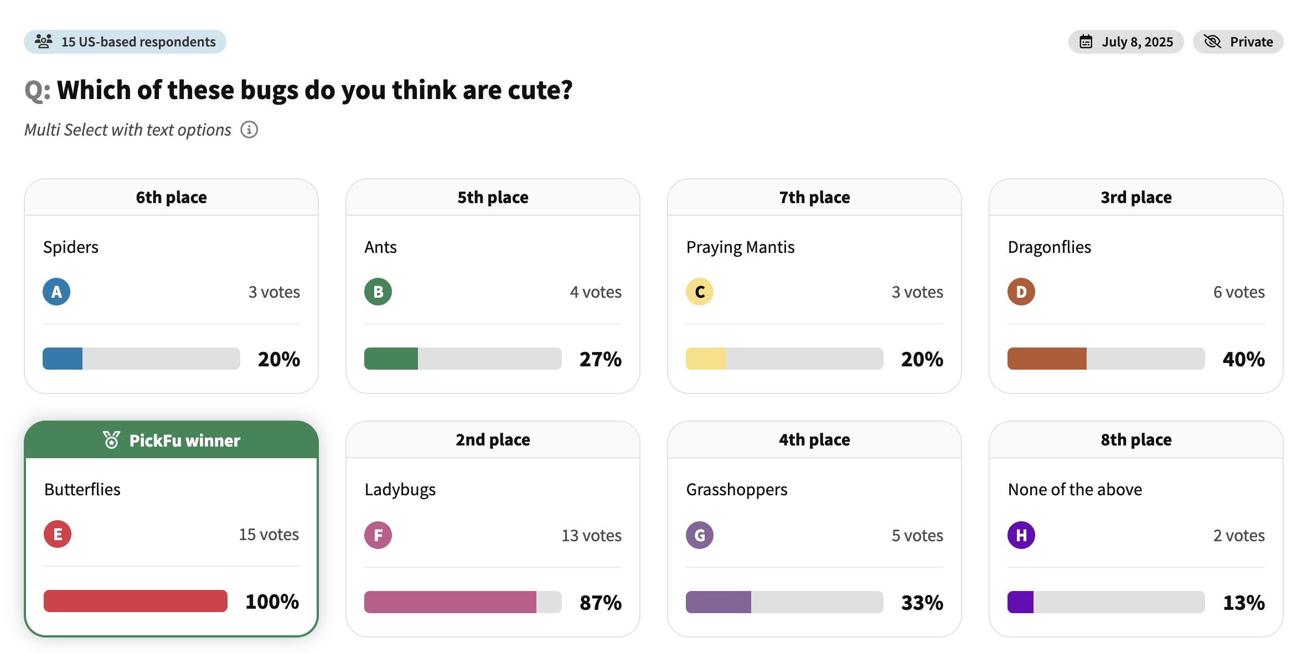1302x653 pixels.
Task: Click the respondents group icon
Action: point(44,42)
